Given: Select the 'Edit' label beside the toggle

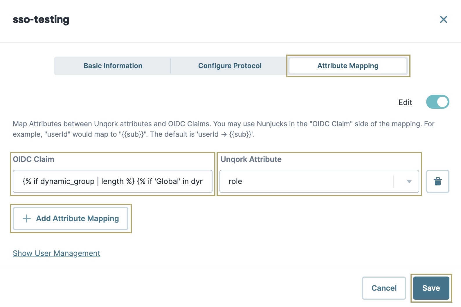Looking at the screenshot, I should tap(405, 102).
